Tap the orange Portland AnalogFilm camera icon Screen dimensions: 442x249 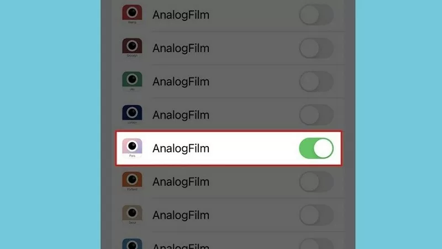click(x=132, y=180)
